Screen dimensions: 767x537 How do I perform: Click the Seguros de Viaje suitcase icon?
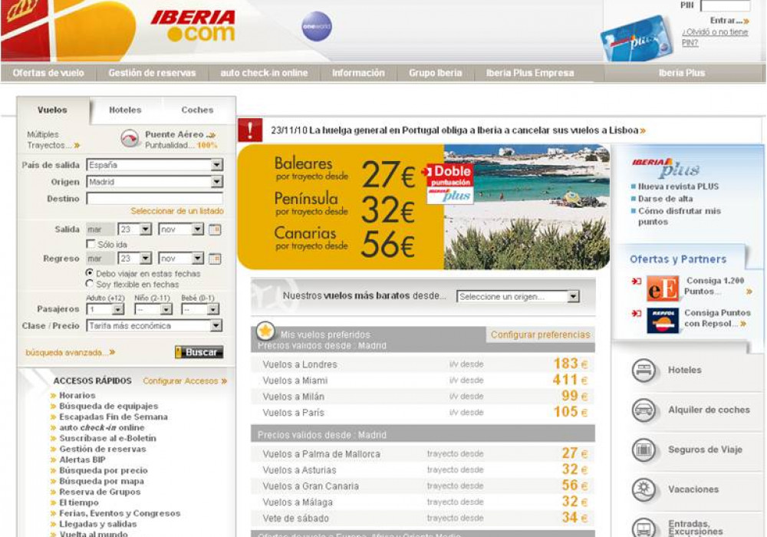pos(644,450)
